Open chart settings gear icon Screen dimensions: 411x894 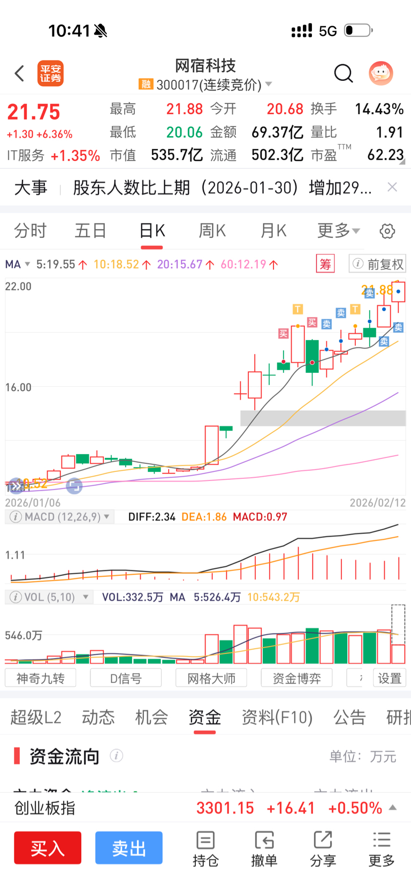point(387,231)
